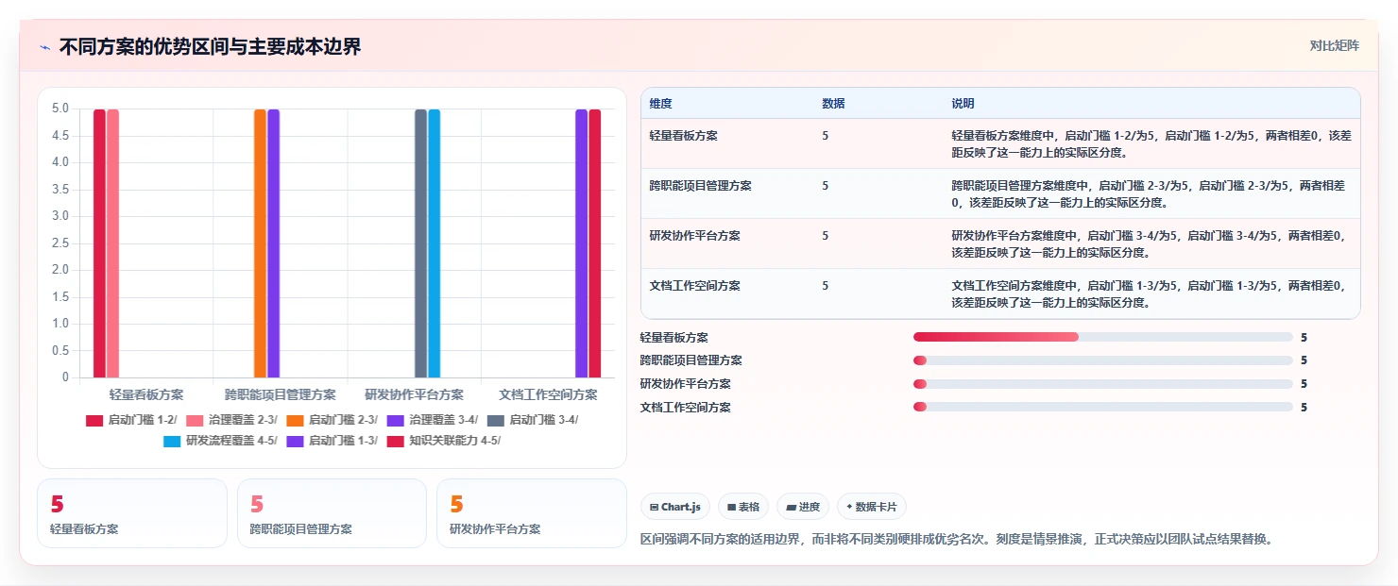Click the description starting 轻量看板方案维度中

1150,143
